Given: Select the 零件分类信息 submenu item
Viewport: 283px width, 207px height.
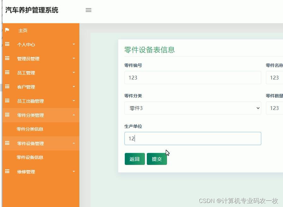Looking at the screenshot, I should pos(30,129).
